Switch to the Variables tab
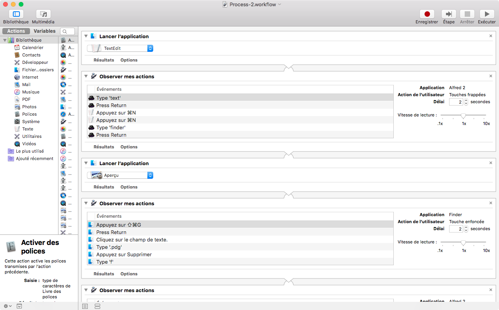This screenshot has height=310, width=499. [44, 31]
